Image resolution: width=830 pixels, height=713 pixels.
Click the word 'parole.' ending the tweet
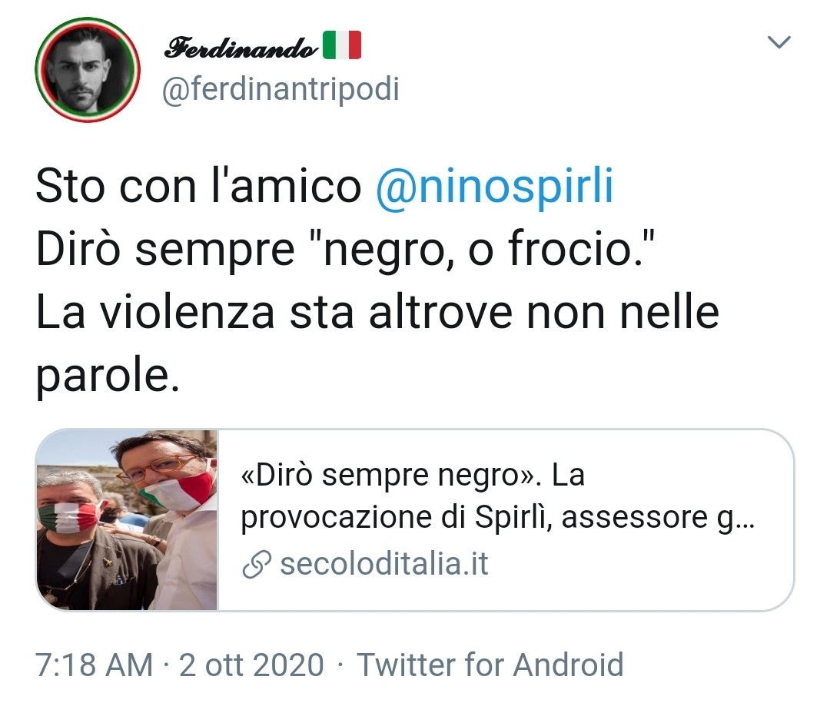point(108,377)
